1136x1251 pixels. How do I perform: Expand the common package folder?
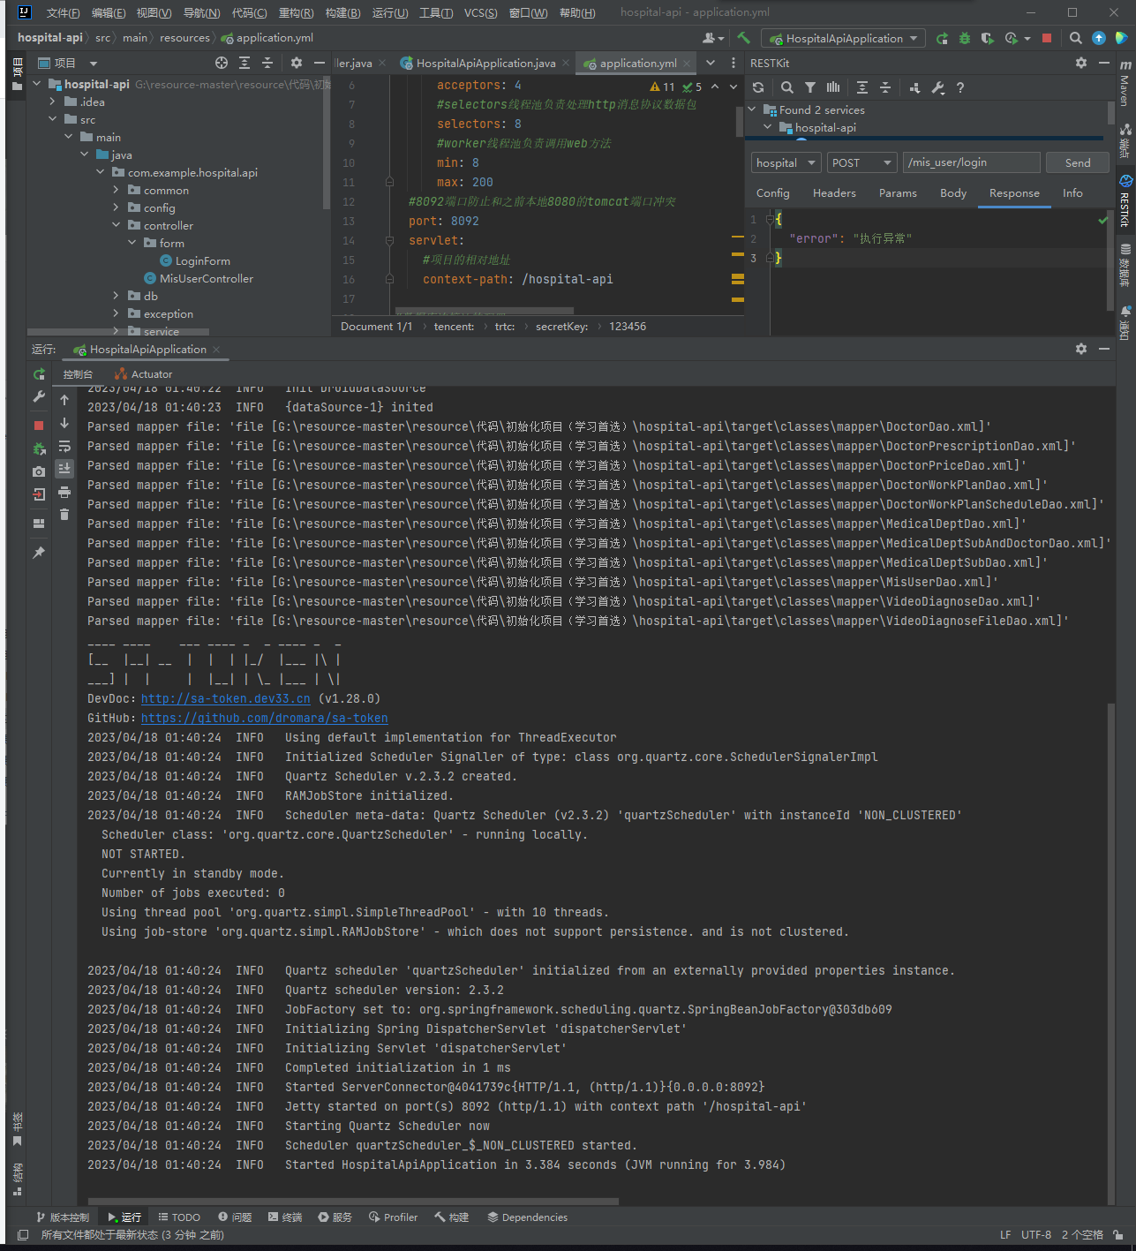point(116,190)
